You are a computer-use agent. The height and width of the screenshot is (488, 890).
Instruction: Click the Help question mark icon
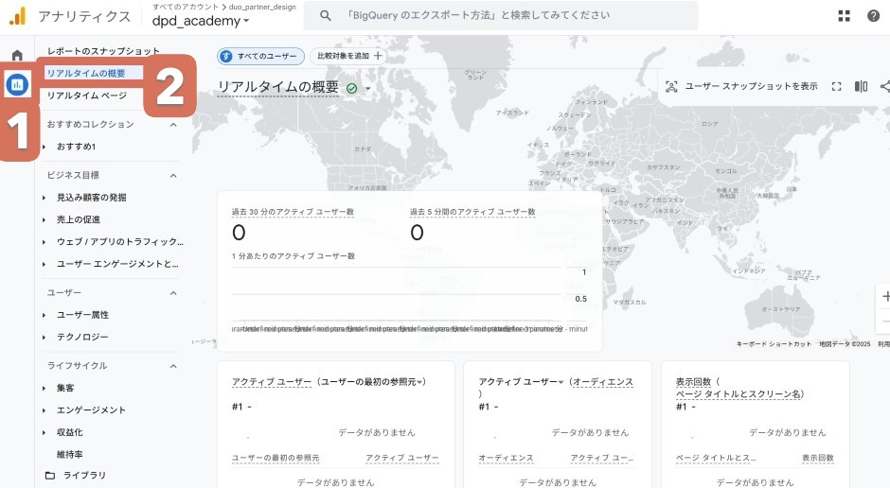pyautogui.click(x=873, y=16)
